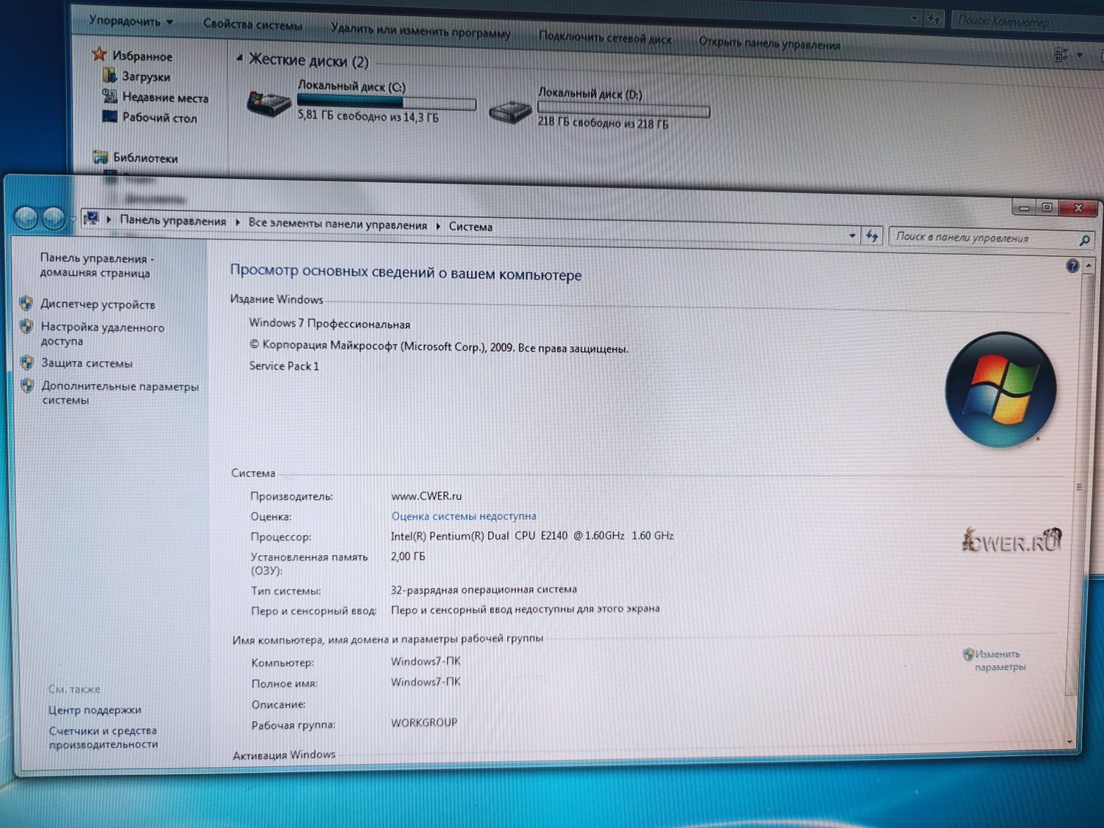Open Дополнительные параметры системы link
Image resolution: width=1104 pixels, height=828 pixels.
pyautogui.click(x=120, y=393)
